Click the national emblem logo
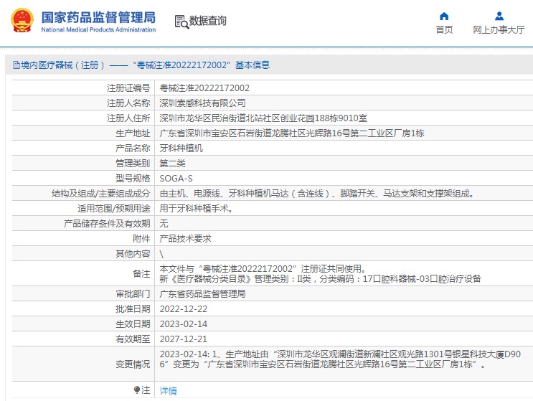Viewport: 533px width, 401px height. coord(22,20)
